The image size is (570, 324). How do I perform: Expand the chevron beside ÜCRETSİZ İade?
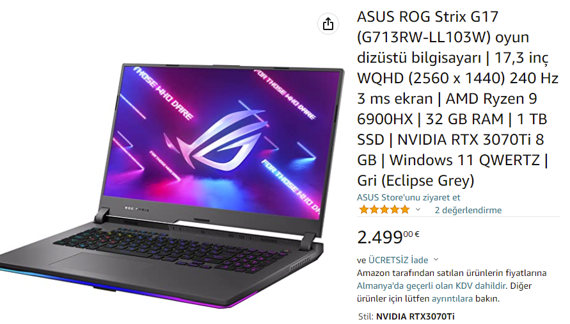coord(436,259)
